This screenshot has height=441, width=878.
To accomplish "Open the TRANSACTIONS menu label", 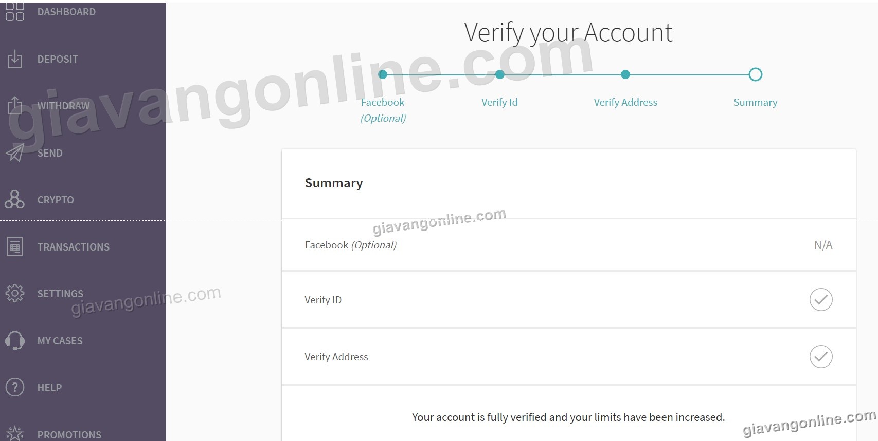I will pos(74,247).
